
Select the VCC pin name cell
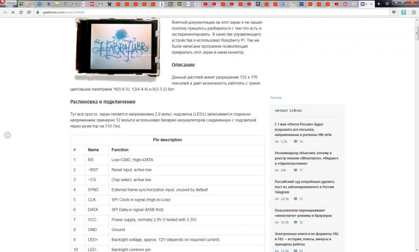(97, 220)
